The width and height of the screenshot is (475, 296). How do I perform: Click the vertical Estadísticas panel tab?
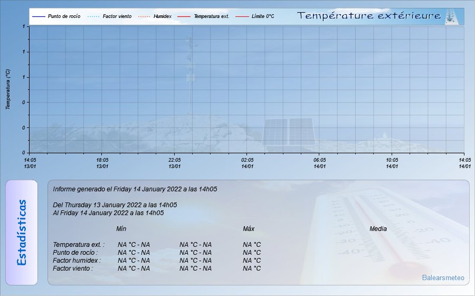click(22, 233)
